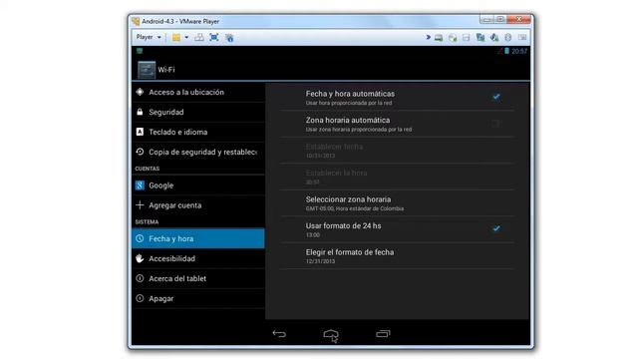This screenshot has height=359, width=638.
Task: Click the Android battery status icon
Action: (x=507, y=51)
